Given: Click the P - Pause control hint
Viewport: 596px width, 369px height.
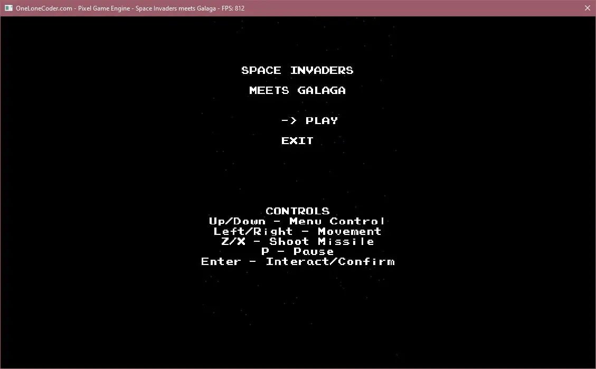Looking at the screenshot, I should click(x=297, y=251).
